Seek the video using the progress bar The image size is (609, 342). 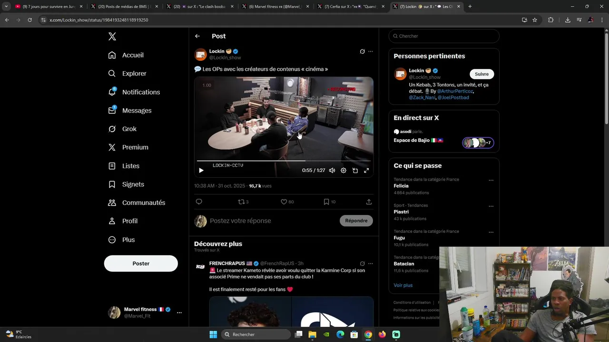coord(284,161)
